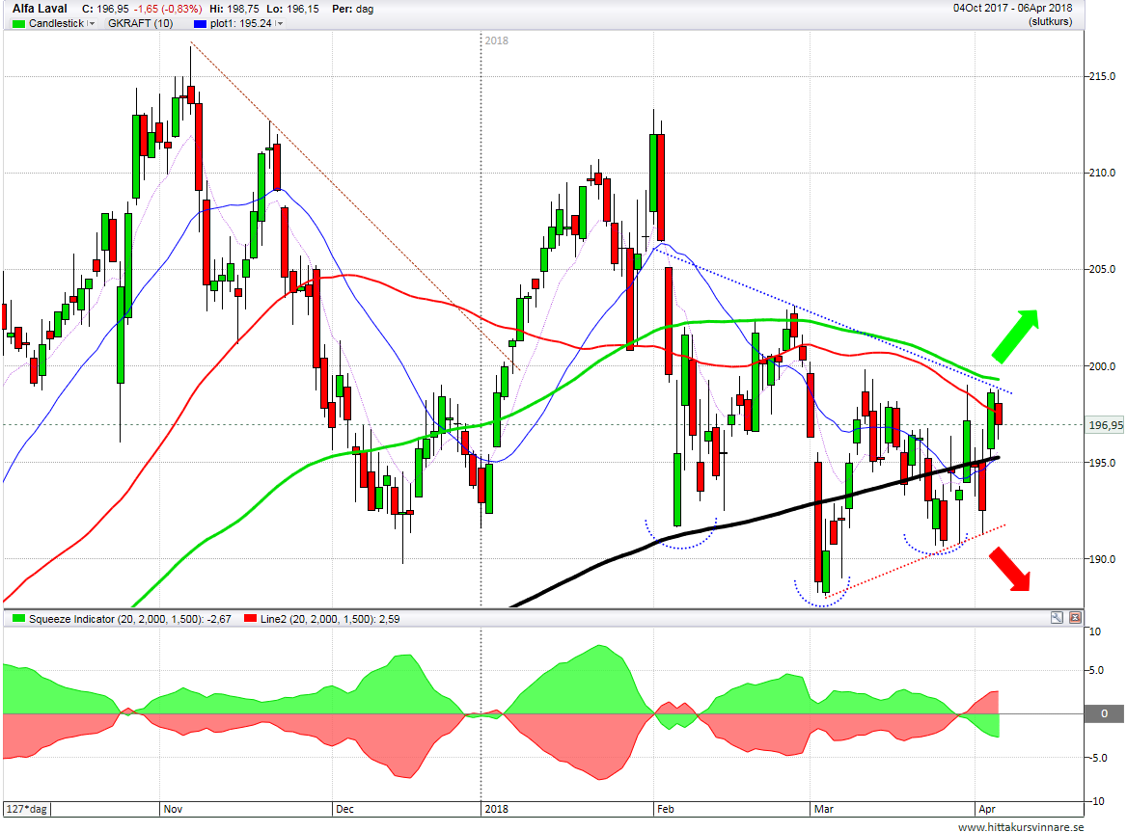Click the date range 04Oct 2017 - 06Apr 2018

pyautogui.click(x=1013, y=8)
